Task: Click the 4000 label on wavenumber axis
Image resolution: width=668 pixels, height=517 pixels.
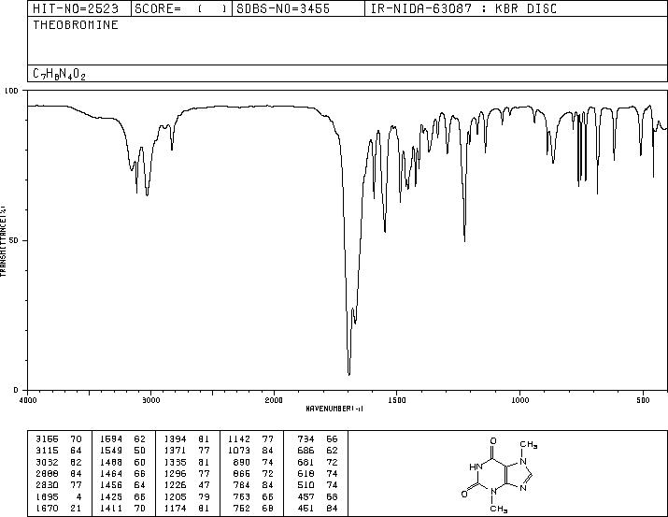Action: (28, 400)
